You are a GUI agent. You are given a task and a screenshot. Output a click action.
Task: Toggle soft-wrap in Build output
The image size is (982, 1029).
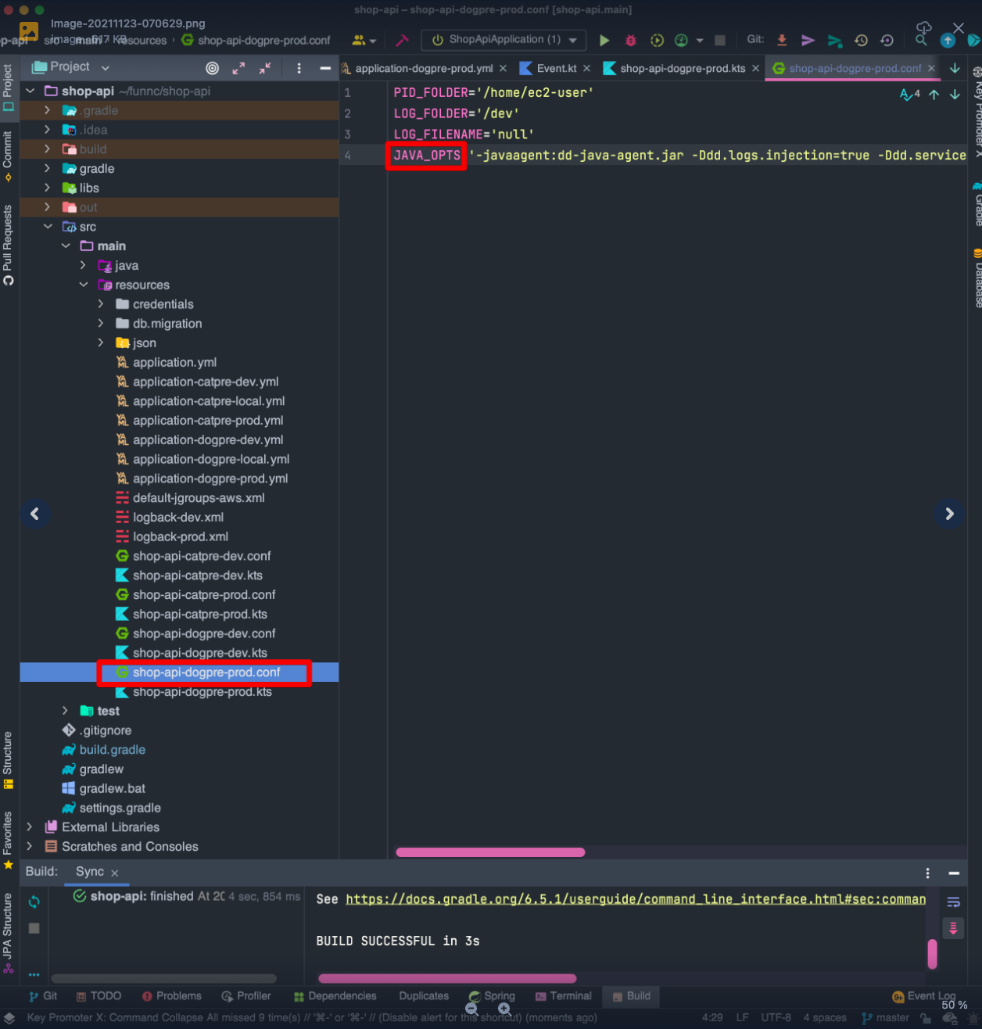pyautogui.click(x=953, y=902)
